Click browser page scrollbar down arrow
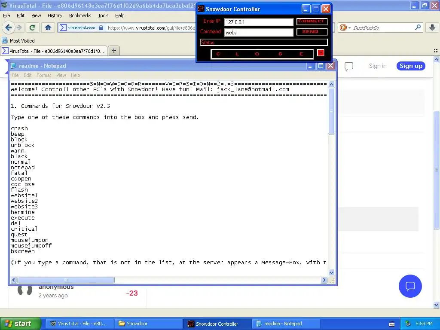 (x=436, y=305)
